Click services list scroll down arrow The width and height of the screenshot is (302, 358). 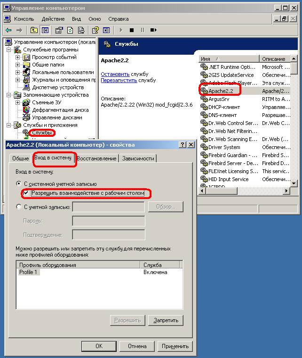[x=294, y=183]
